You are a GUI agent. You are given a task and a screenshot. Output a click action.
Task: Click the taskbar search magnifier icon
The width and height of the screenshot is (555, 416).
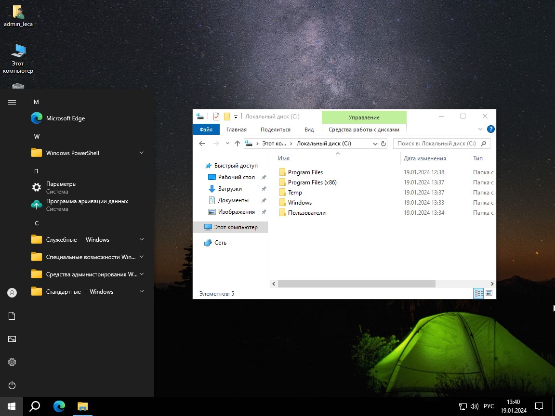click(35, 406)
